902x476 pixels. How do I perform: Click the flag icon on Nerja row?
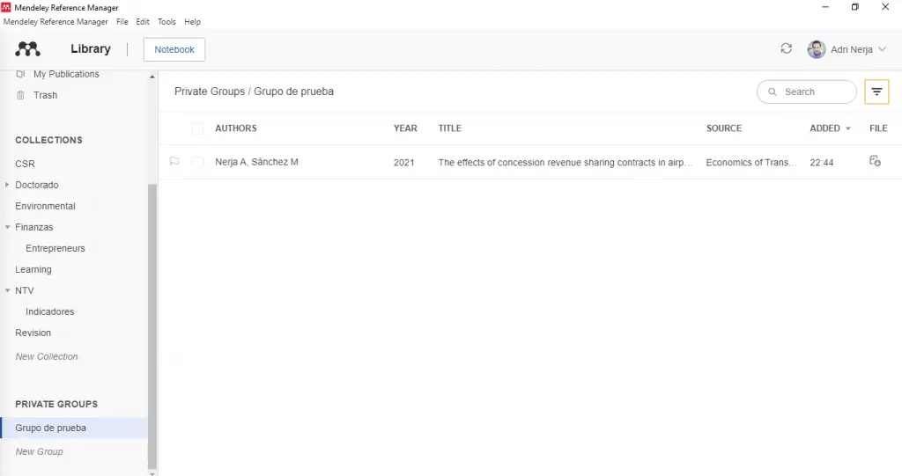174,162
